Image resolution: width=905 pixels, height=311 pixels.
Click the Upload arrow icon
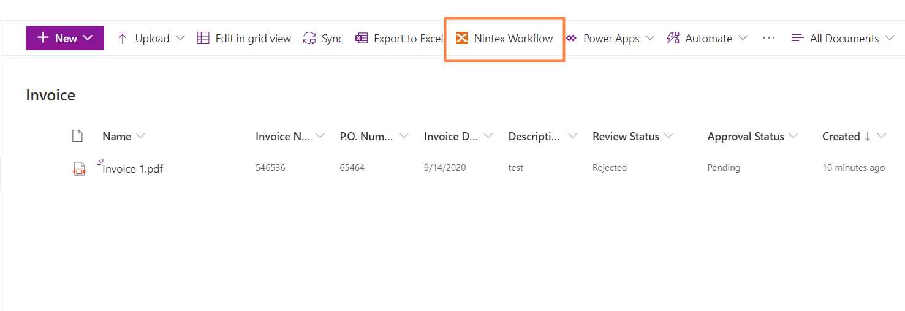[x=123, y=38]
